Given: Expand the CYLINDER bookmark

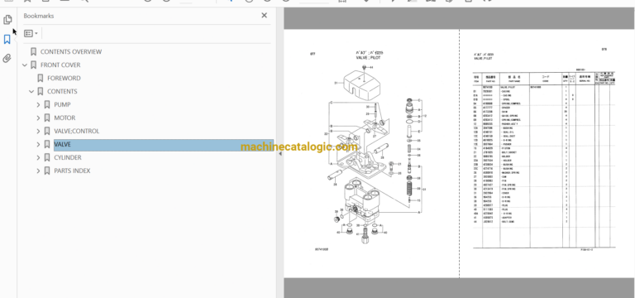Looking at the screenshot, I should pyautogui.click(x=39, y=158).
